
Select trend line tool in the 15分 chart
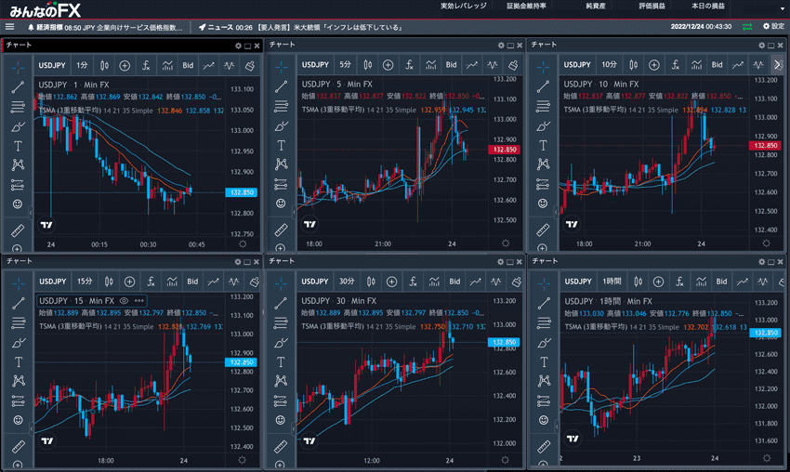(x=19, y=303)
